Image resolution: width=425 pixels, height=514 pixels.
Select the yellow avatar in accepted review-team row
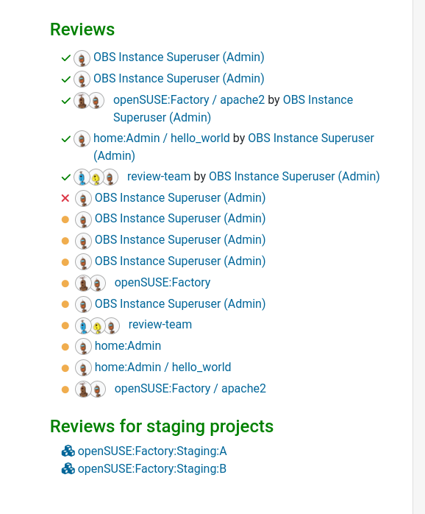click(96, 177)
